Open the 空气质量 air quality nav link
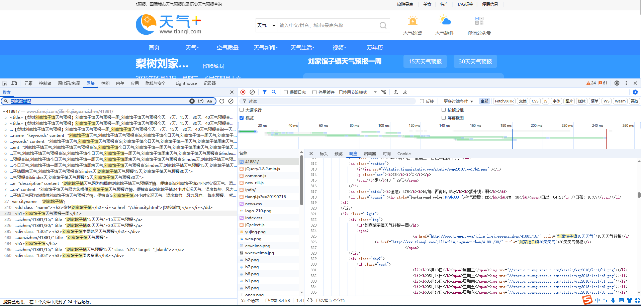Screen dimensions: 641x306 click(x=227, y=47)
